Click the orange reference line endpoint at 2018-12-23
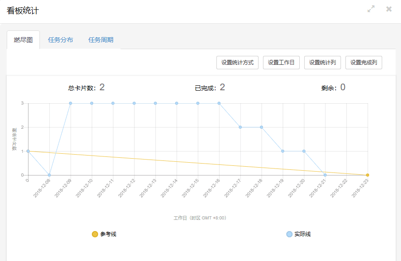This screenshot has width=401, height=261. click(367, 175)
